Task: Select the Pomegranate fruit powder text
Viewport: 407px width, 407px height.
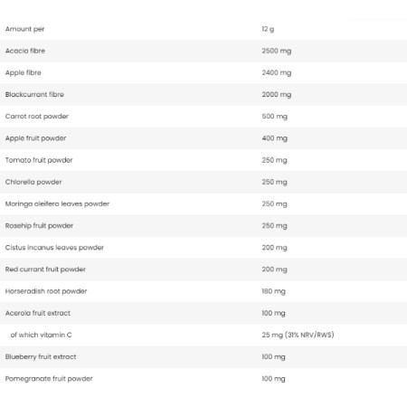Action: [x=49, y=379]
